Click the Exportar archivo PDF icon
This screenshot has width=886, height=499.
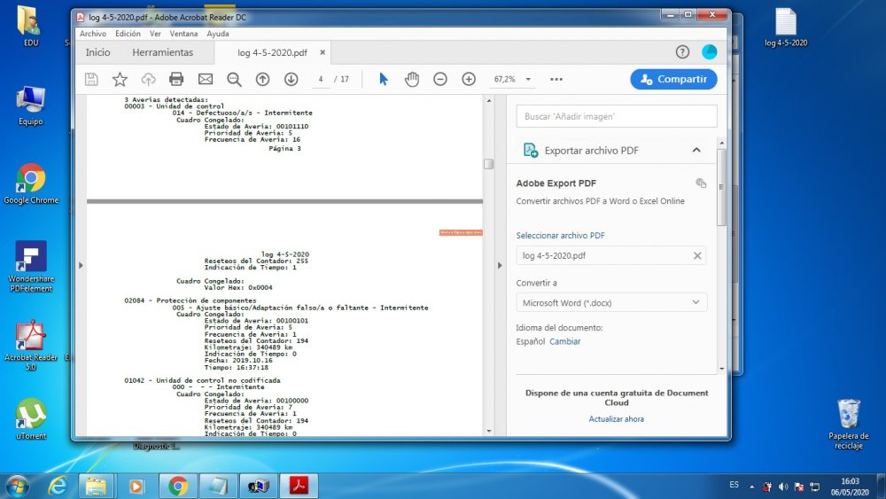click(x=530, y=151)
